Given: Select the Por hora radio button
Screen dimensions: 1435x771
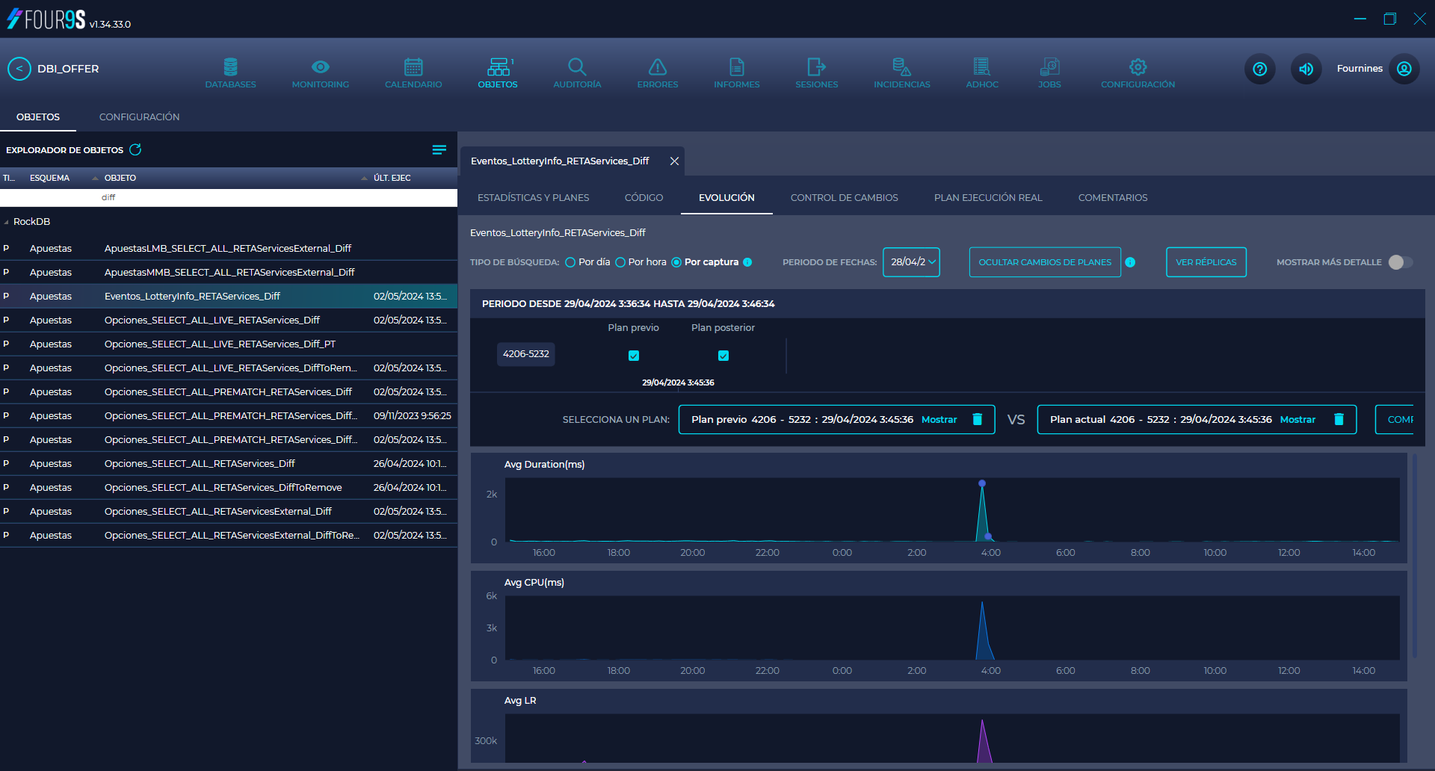Looking at the screenshot, I should pos(620,262).
